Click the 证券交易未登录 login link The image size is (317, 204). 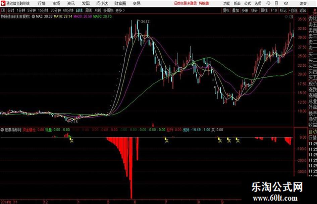[185, 3]
